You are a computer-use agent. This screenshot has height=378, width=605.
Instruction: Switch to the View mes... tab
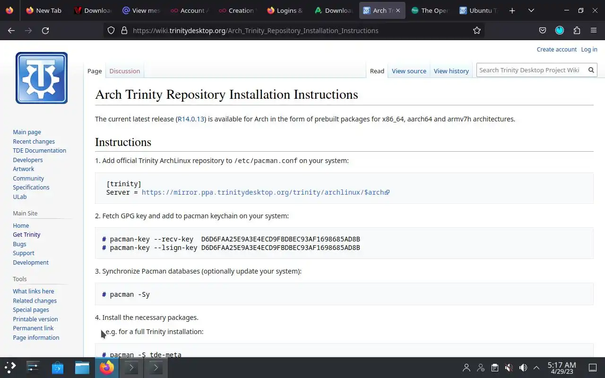click(x=141, y=10)
